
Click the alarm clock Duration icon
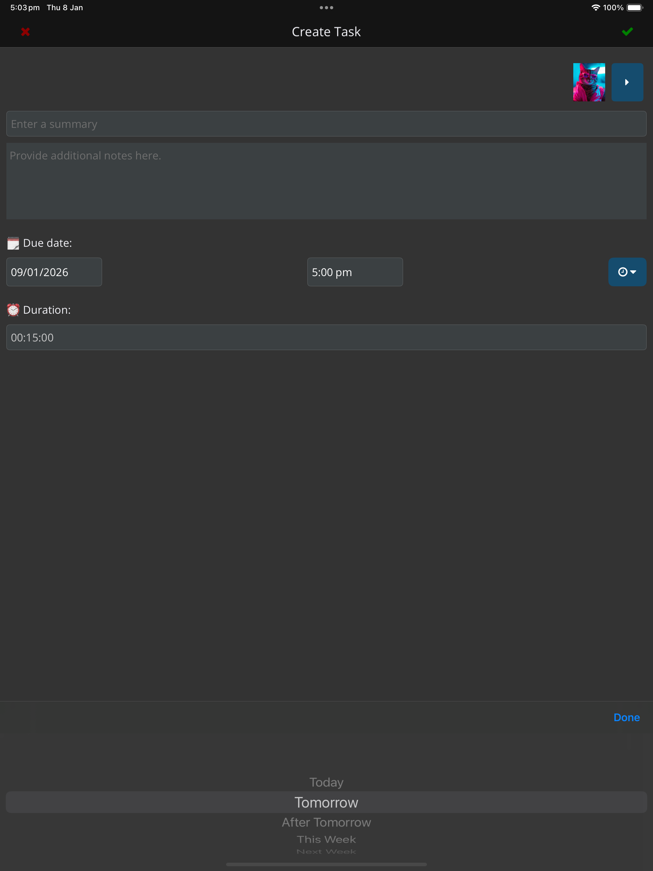point(13,310)
